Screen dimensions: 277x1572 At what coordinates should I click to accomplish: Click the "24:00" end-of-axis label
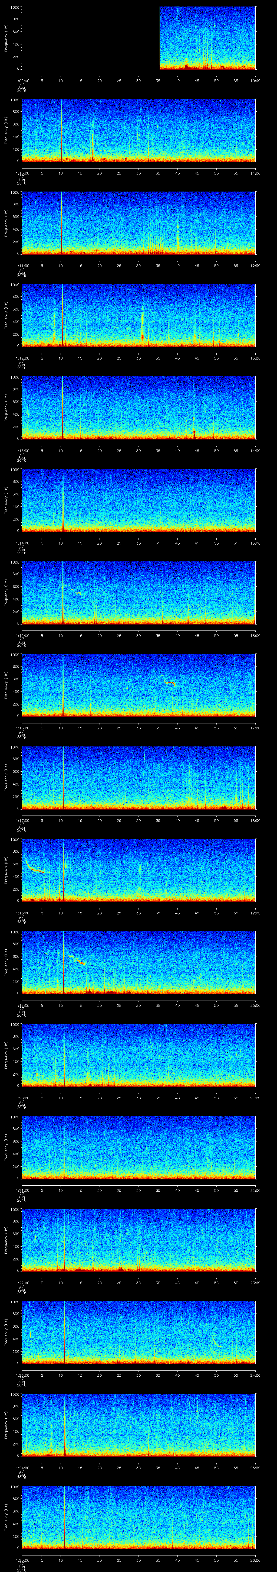255,1375
